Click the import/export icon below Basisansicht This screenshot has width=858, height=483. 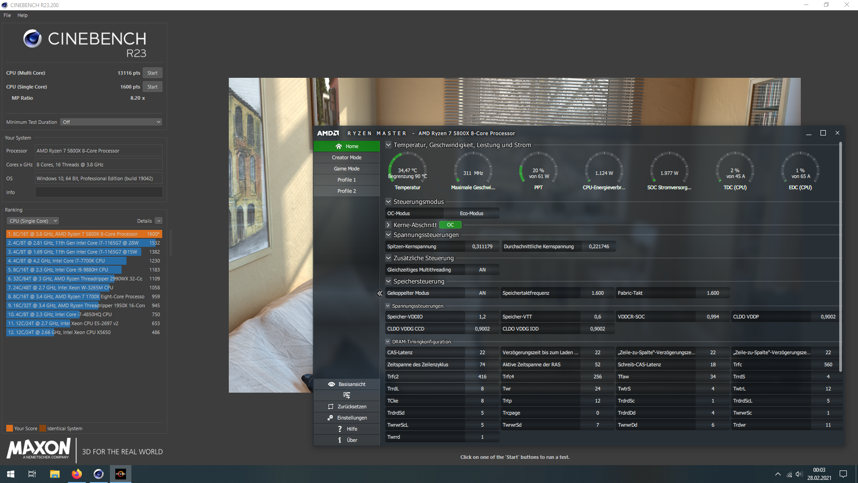point(346,395)
